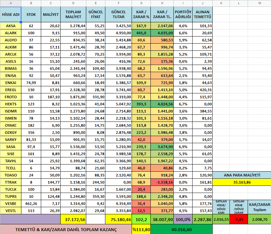Select column M header letter
The height and width of the screenshot is (234, 271).
point(259,3)
